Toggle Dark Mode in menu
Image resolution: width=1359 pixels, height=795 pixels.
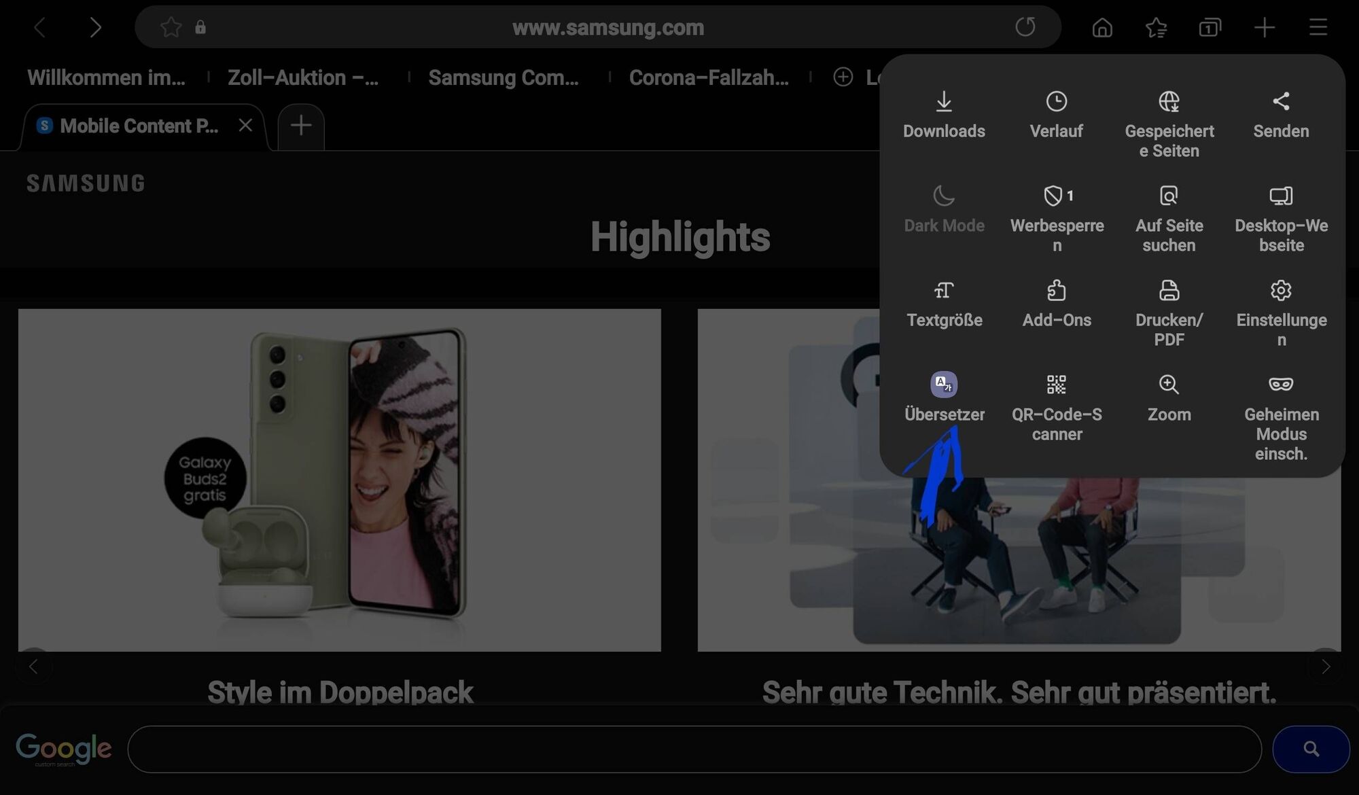[x=944, y=209]
